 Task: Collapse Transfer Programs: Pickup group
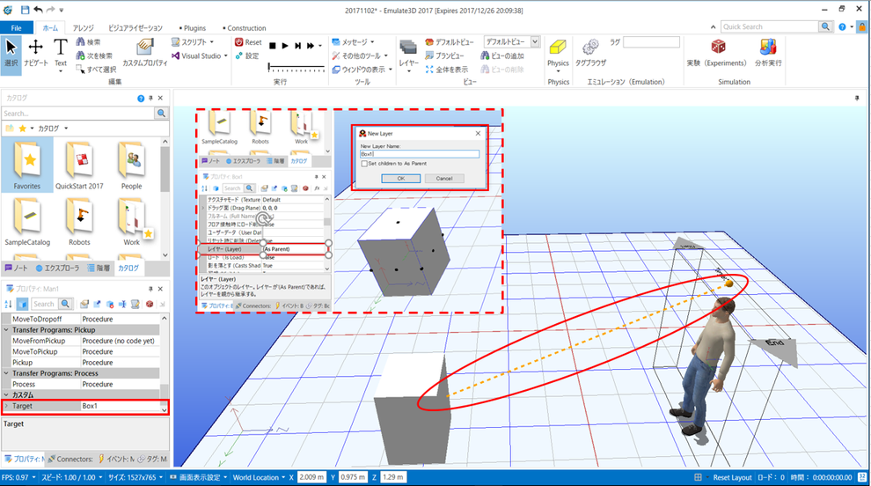6,330
